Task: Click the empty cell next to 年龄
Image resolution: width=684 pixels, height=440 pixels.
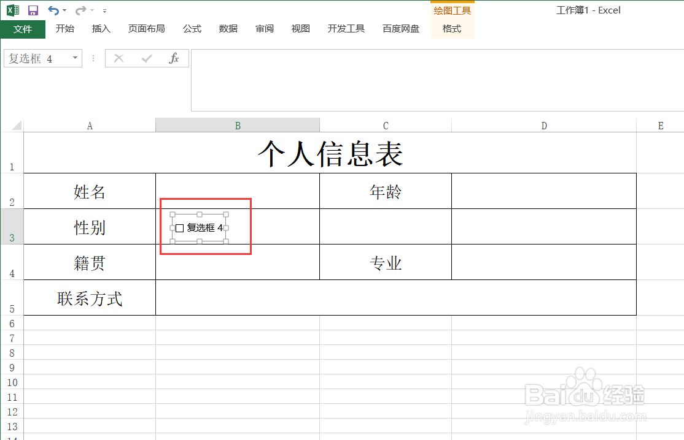Action: pos(544,191)
